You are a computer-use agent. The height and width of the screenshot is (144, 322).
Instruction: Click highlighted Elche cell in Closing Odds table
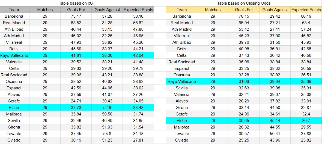click(182, 121)
